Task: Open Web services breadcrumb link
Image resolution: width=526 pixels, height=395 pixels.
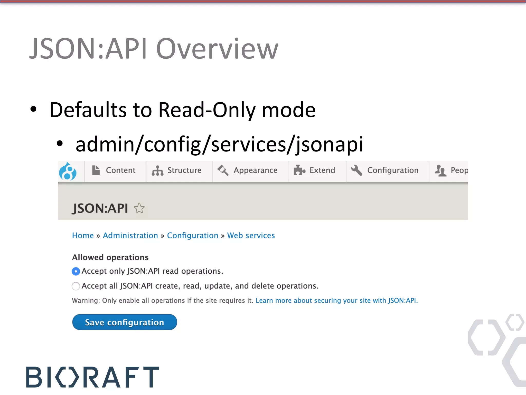Action: [251, 236]
